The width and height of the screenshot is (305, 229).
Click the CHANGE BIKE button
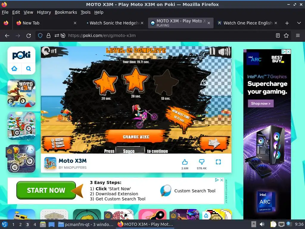click(x=136, y=137)
